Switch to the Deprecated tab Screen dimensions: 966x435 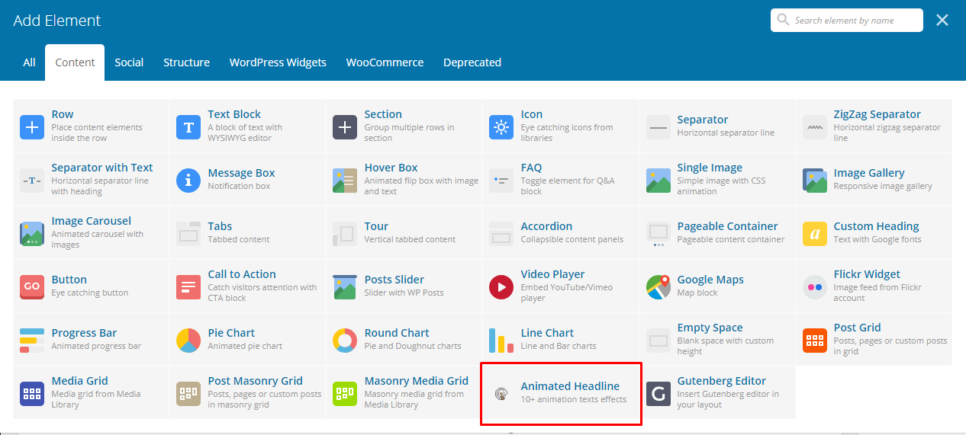pyautogui.click(x=472, y=62)
